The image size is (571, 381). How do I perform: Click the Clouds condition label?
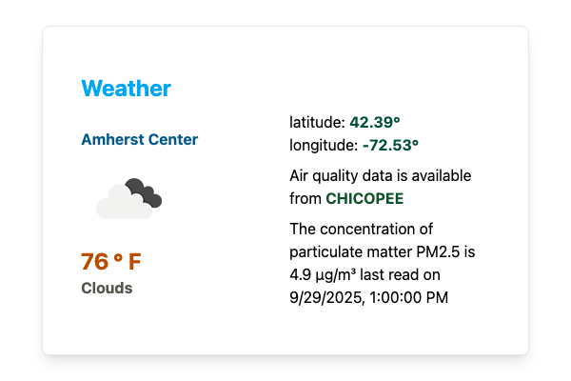point(107,288)
